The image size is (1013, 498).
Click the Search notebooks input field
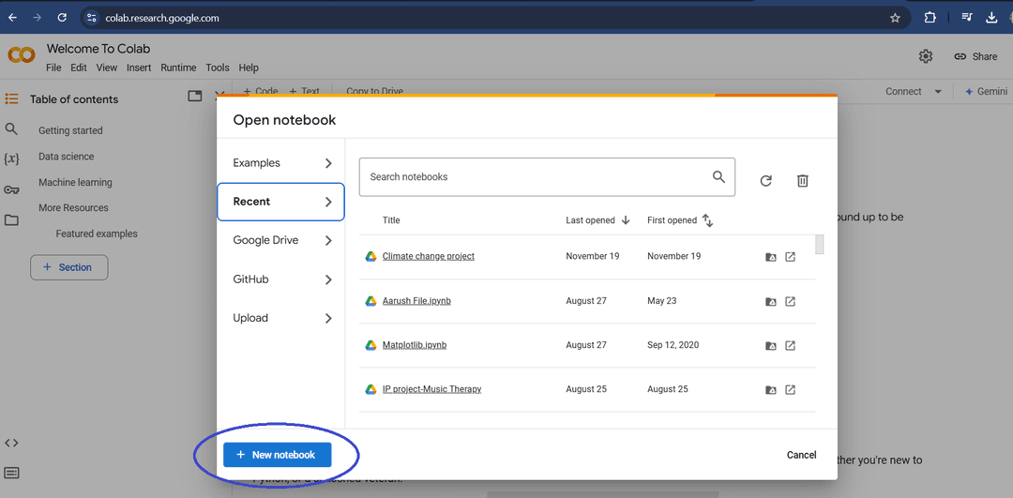click(x=535, y=176)
